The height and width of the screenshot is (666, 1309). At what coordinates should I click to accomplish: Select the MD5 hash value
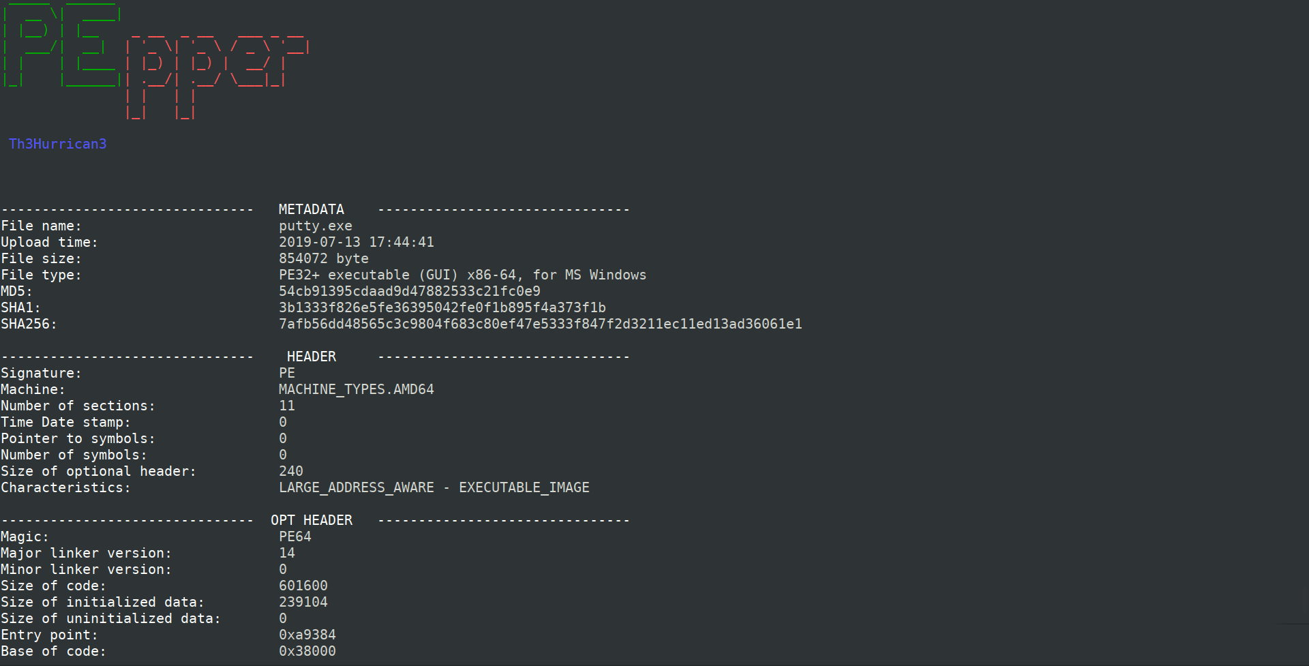click(x=409, y=291)
